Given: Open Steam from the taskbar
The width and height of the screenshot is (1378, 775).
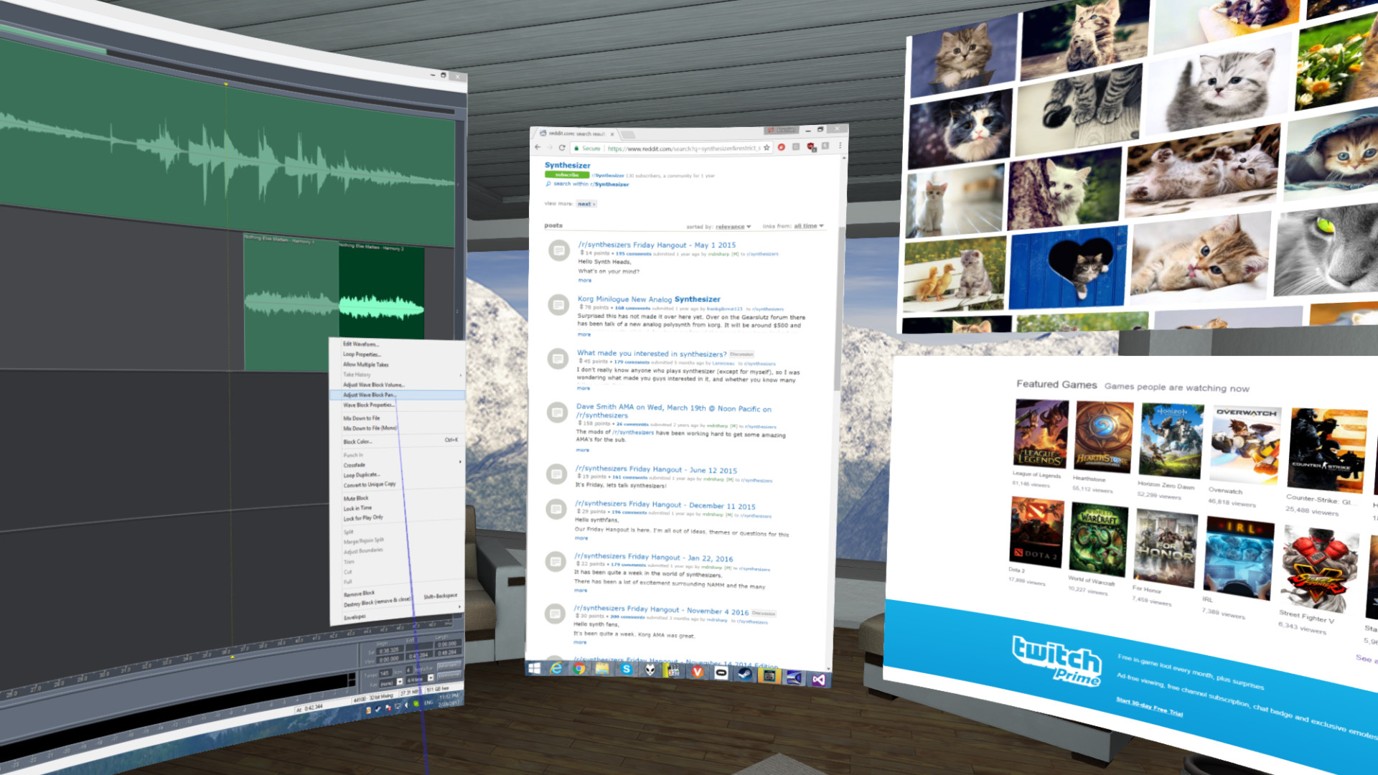Looking at the screenshot, I should tap(745, 675).
